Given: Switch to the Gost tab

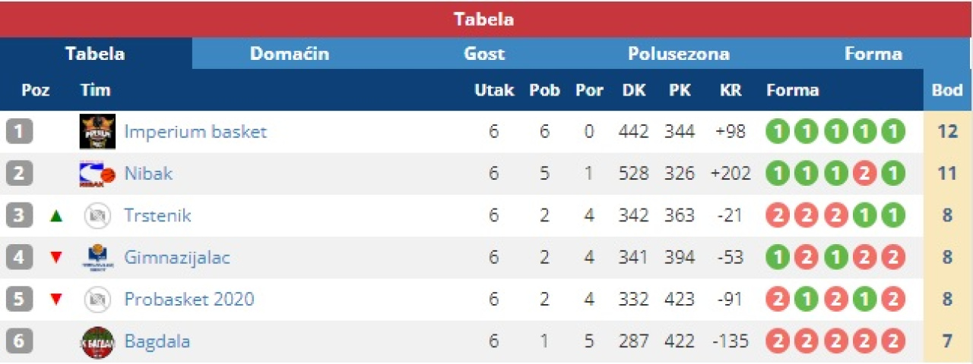Looking at the screenshot, I should pos(484,54).
